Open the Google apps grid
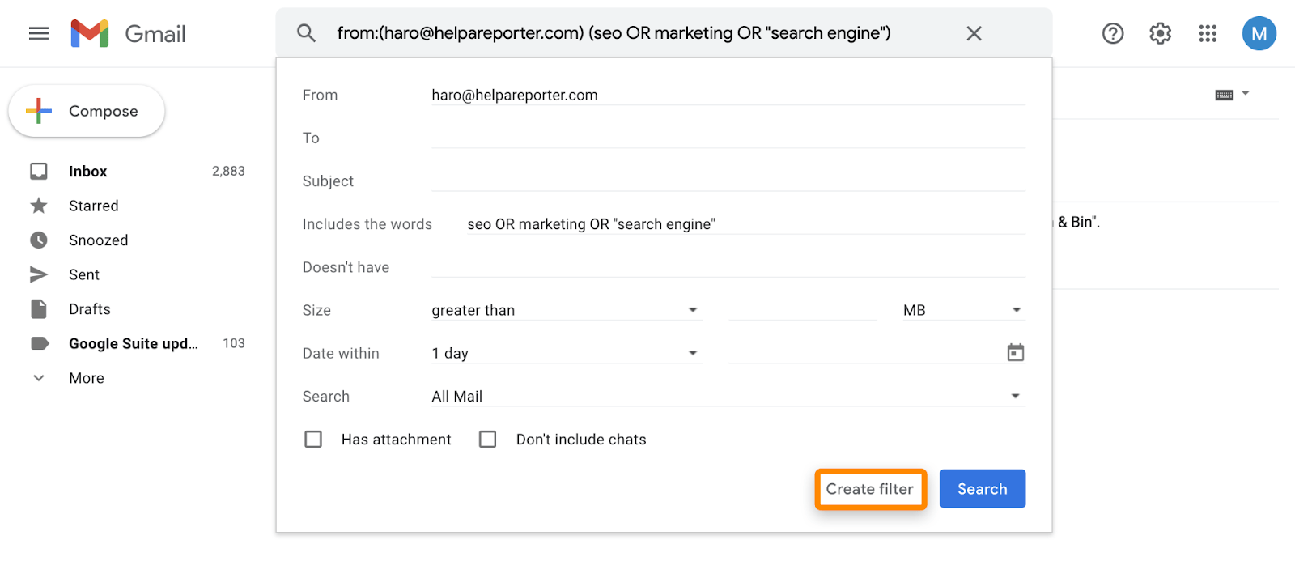Viewport: 1295px width, 561px height. pos(1207,33)
